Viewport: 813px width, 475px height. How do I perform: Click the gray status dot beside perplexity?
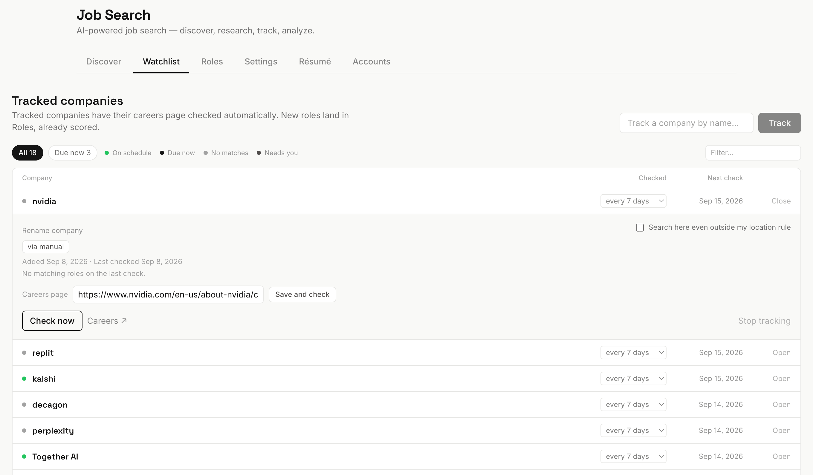(x=24, y=431)
